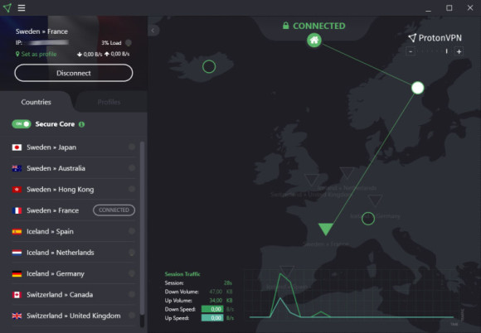Click the Germany flag icon
Image resolution: width=481 pixels, height=333 pixels.
tap(17, 274)
